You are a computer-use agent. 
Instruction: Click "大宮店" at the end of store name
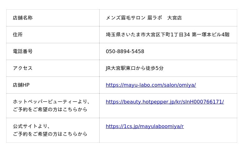pos(175,18)
